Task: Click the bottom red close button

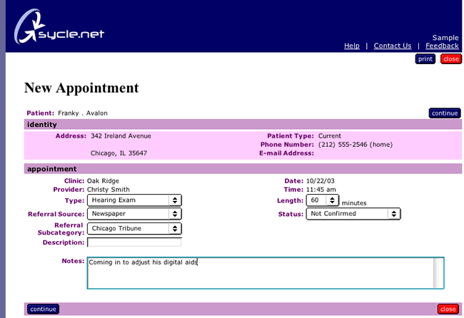Action: click(448, 309)
